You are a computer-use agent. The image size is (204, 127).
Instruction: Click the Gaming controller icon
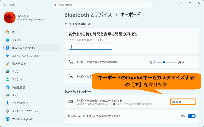7,95
